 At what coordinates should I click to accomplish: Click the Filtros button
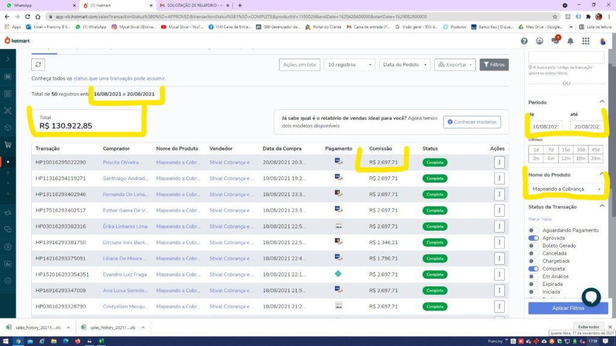[x=494, y=65]
